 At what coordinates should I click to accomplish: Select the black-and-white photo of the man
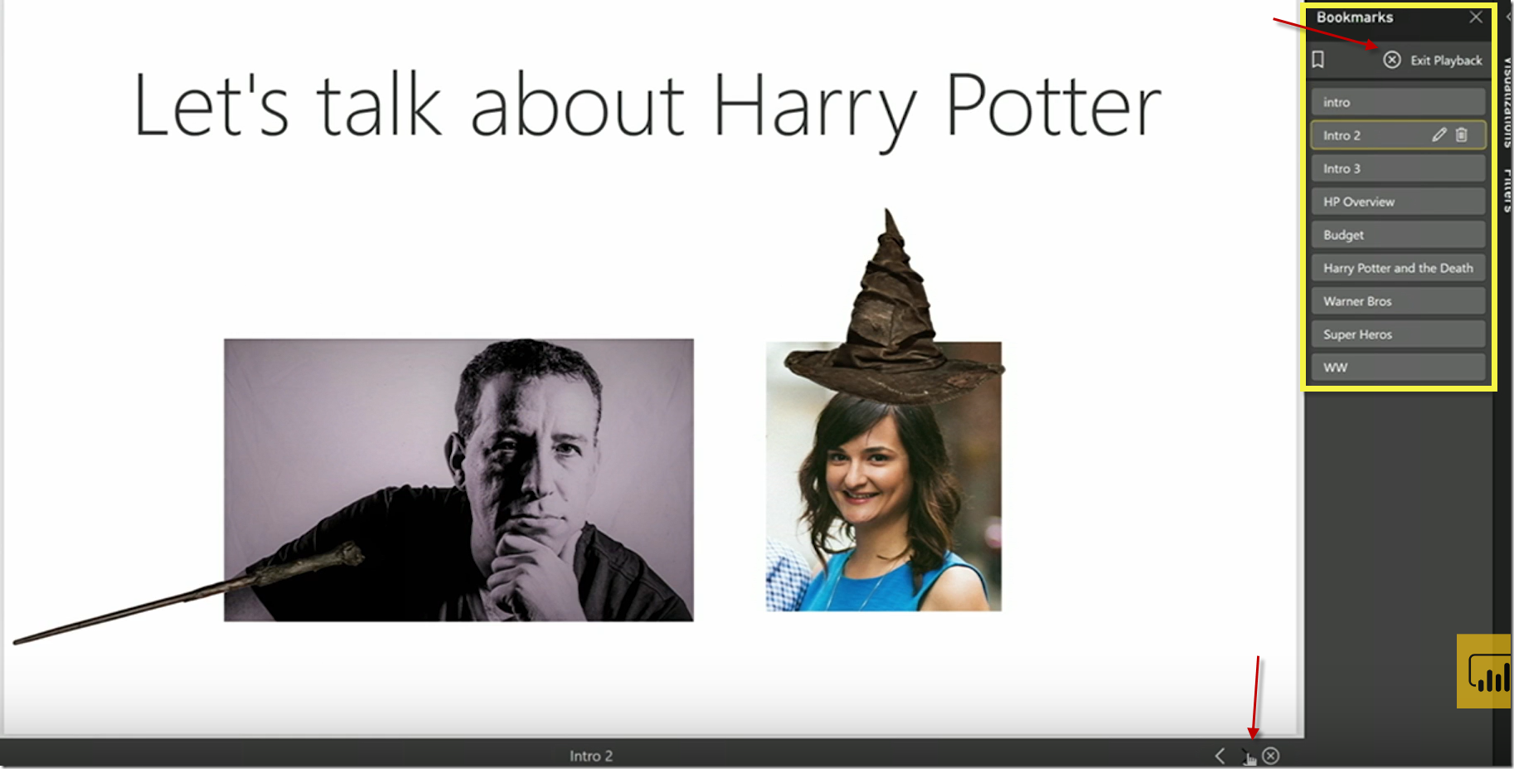pos(459,479)
